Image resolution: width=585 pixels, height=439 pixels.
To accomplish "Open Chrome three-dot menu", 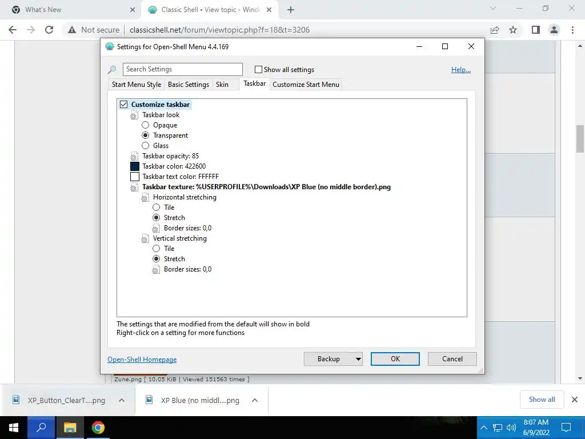I will point(572,30).
